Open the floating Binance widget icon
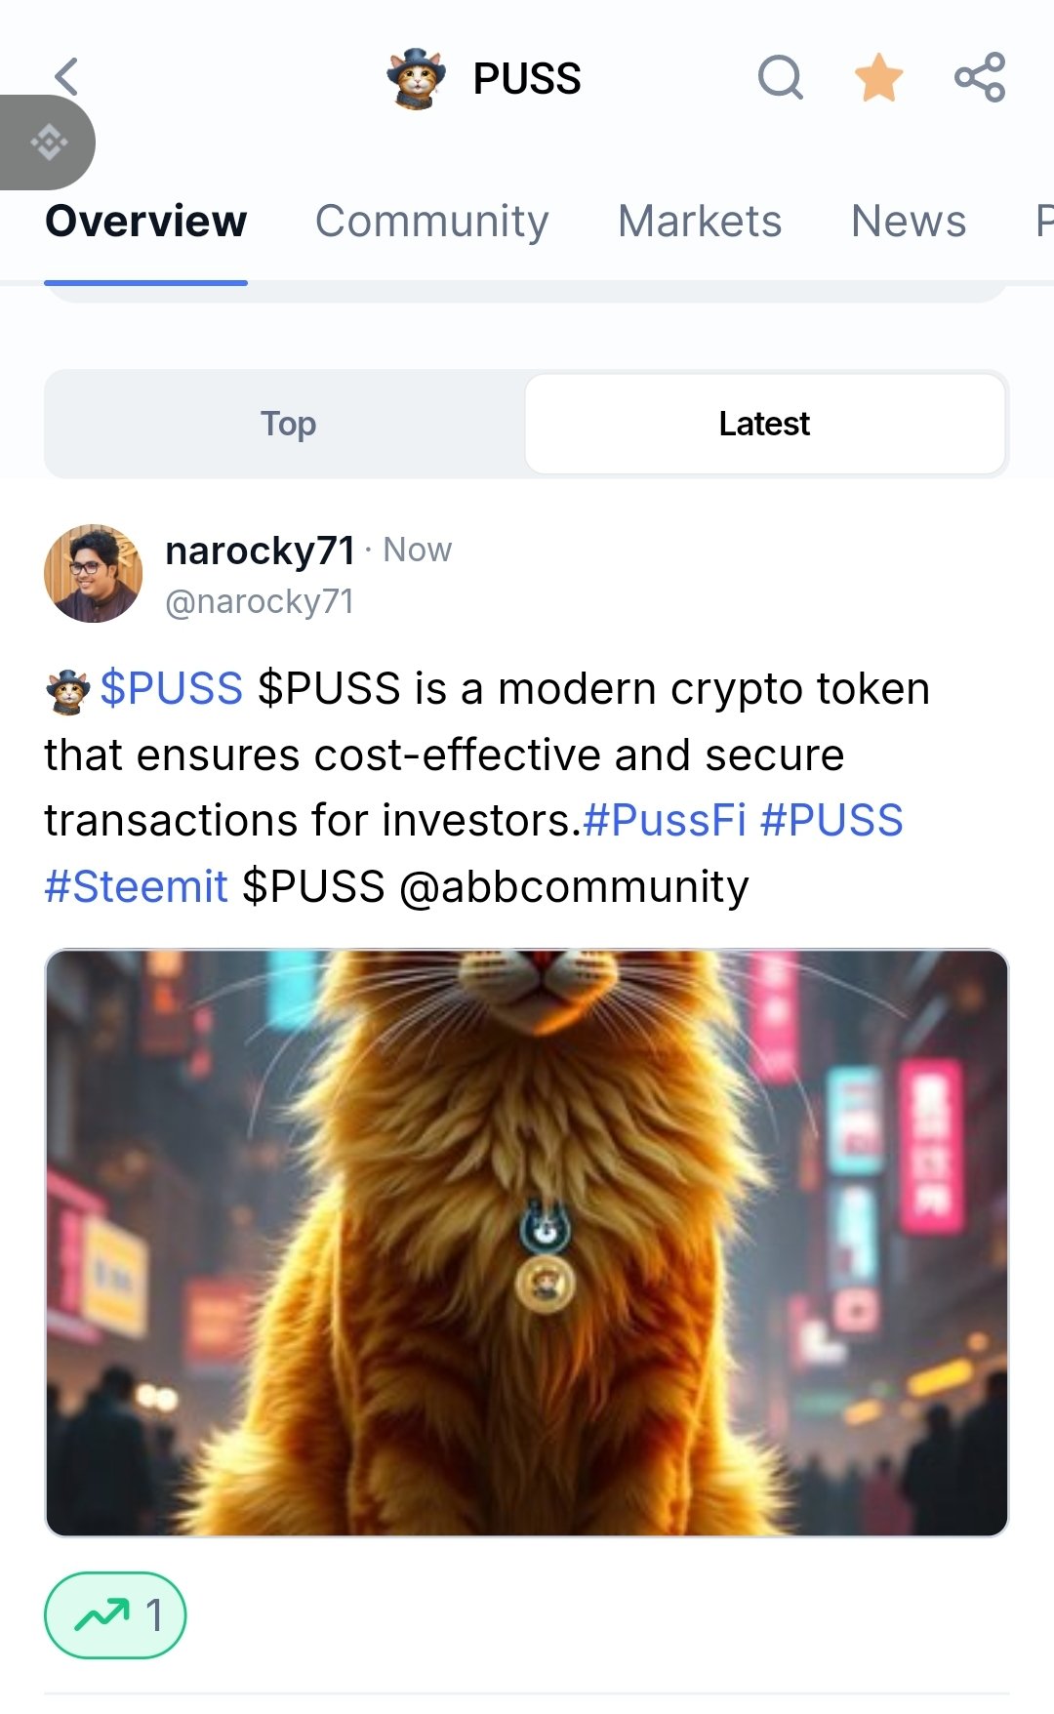The image size is (1054, 1714). [47, 143]
